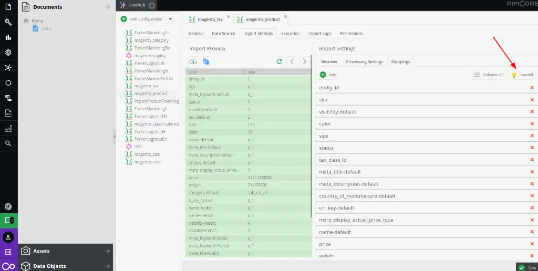The width and height of the screenshot is (538, 271).
Task: Expand the Data Objects panel
Action: 66,266
